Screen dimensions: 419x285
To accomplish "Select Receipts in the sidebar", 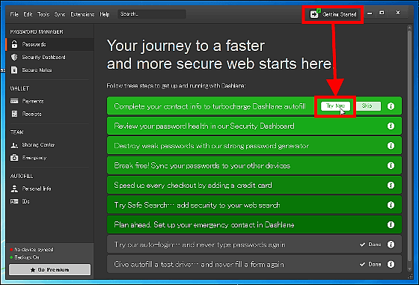I will 49,114.
